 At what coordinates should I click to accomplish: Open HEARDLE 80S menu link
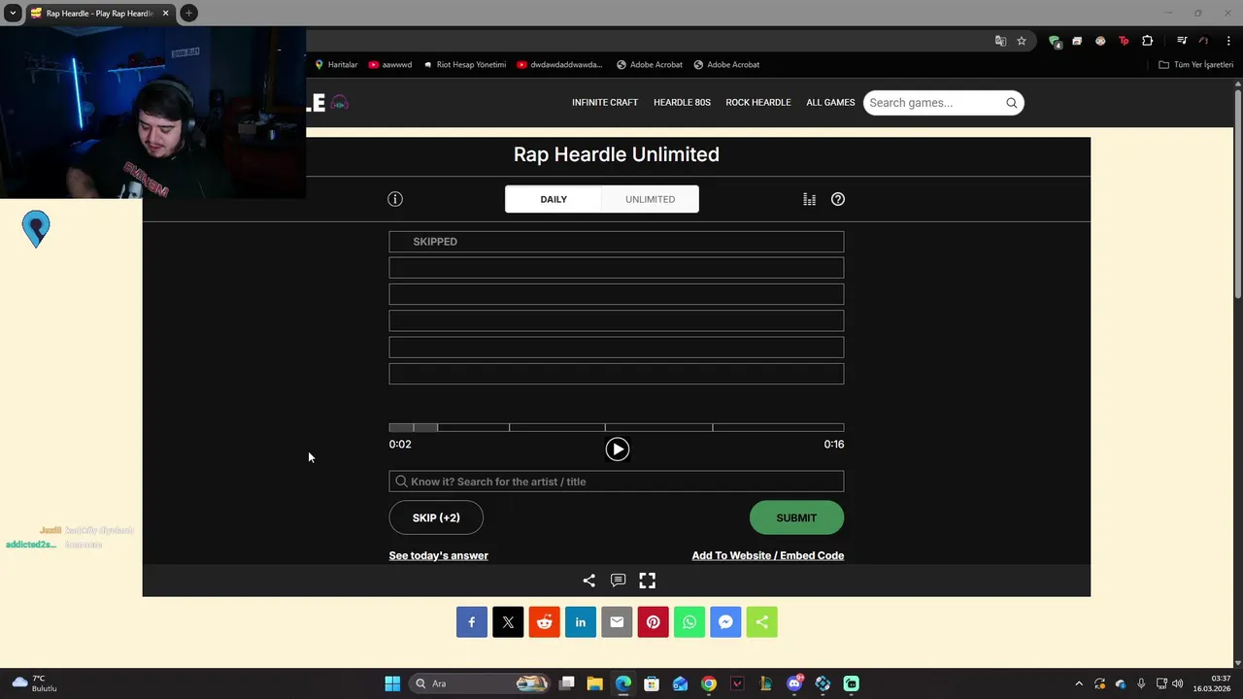tap(682, 103)
